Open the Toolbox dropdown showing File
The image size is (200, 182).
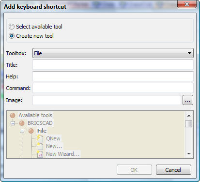click(x=113, y=53)
